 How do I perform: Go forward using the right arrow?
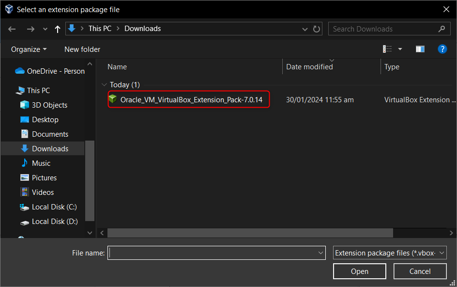[x=30, y=29]
